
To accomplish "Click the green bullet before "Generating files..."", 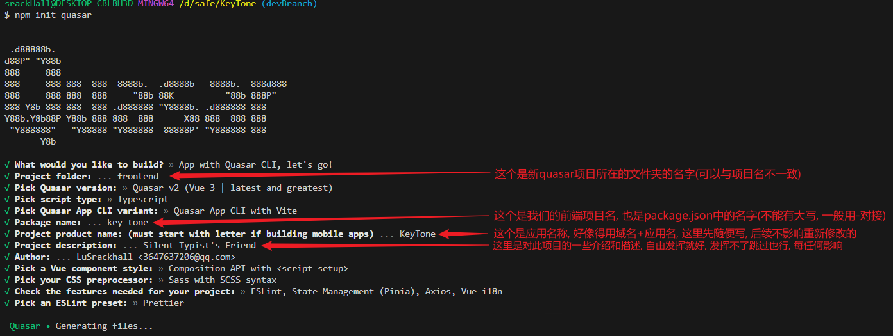I will tap(47, 326).
